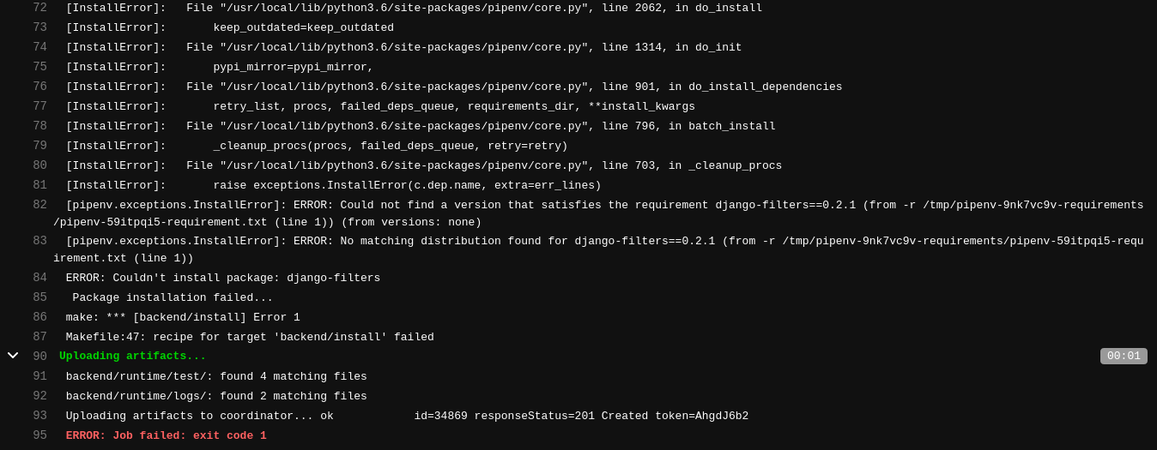Jump to line number 84
Image resolution: width=1157 pixels, height=450 pixels.
coord(39,278)
